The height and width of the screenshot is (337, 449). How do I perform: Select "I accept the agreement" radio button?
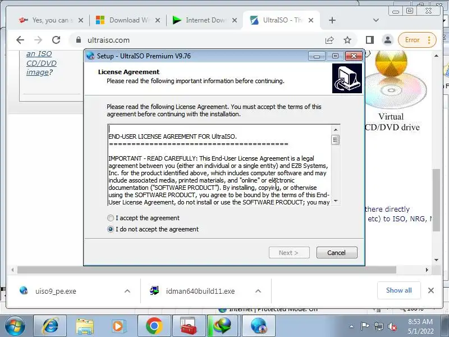(111, 218)
